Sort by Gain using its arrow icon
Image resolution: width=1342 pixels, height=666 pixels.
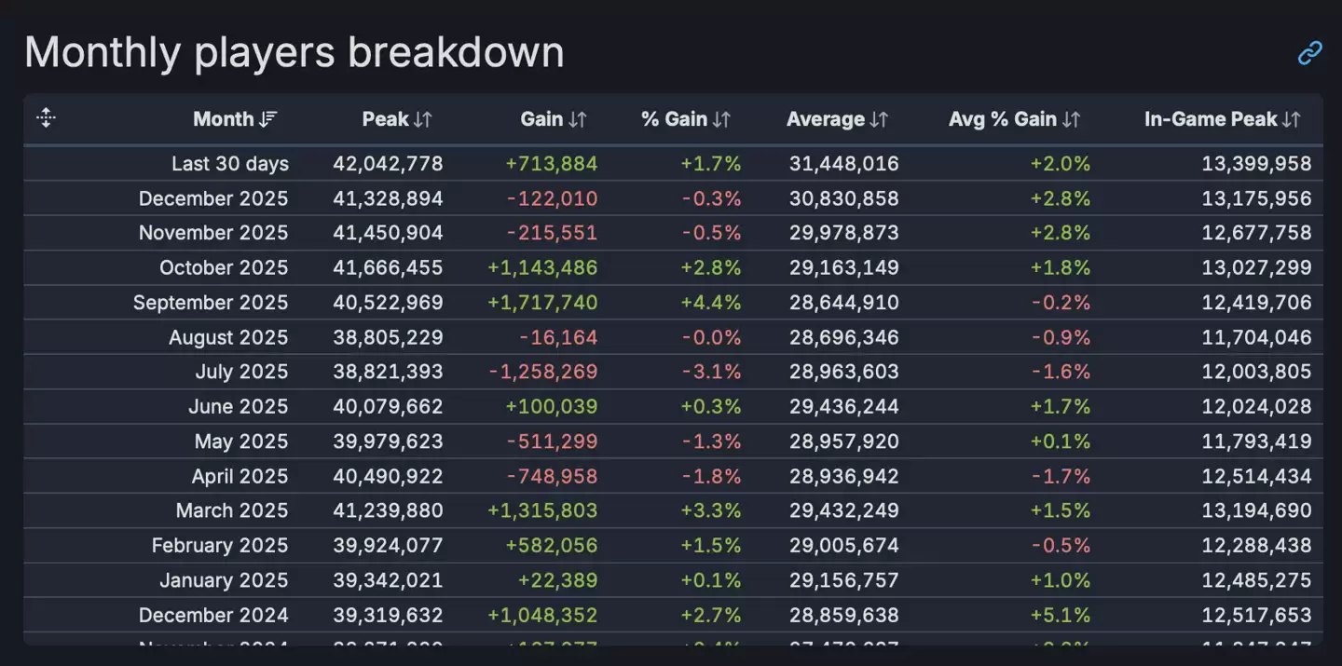coord(578,119)
